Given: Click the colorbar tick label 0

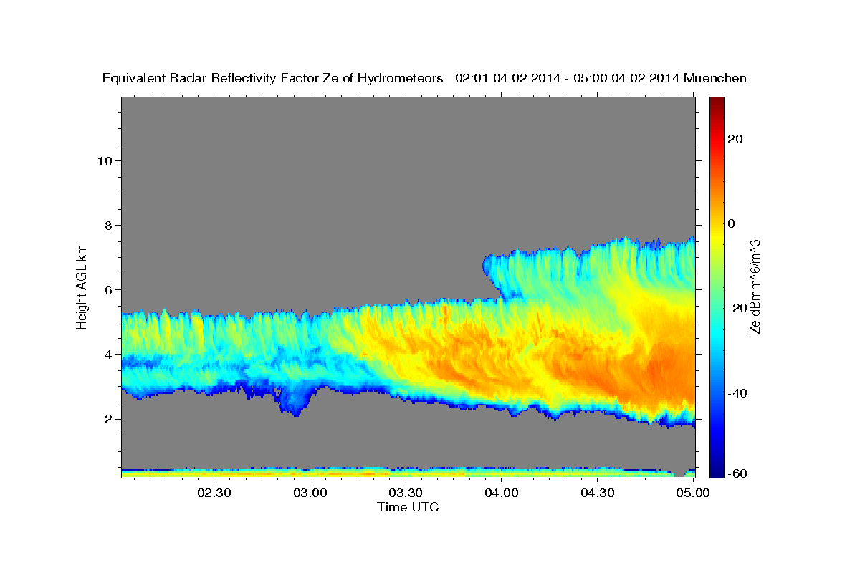Looking at the screenshot, I should (732, 223).
